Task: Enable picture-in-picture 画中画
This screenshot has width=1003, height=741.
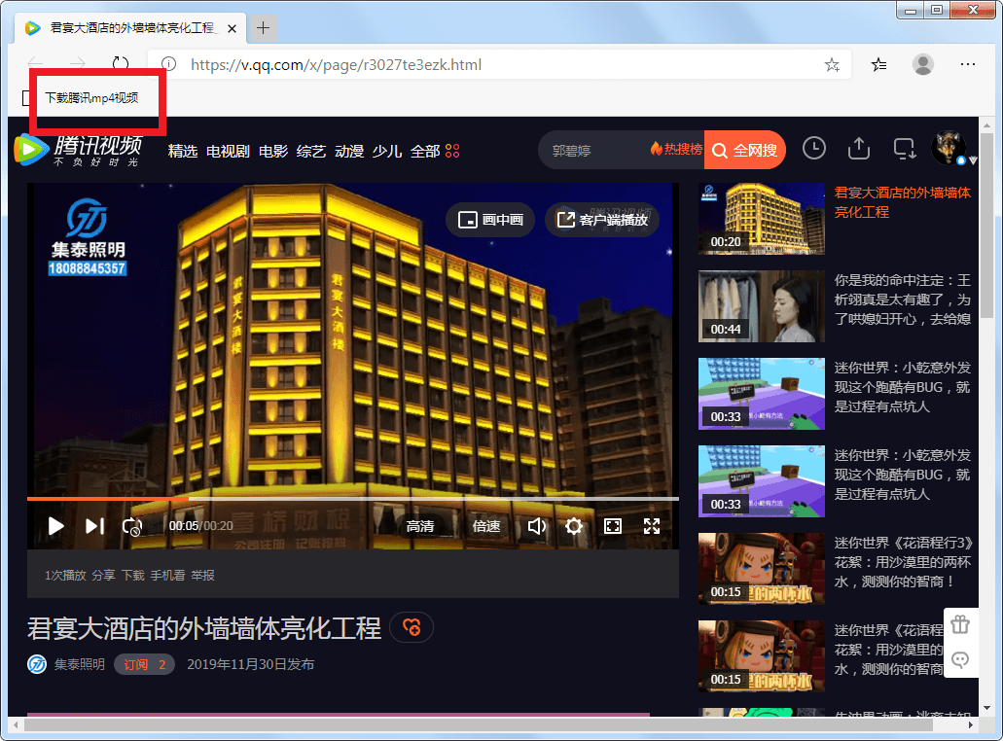Action: pos(490,220)
